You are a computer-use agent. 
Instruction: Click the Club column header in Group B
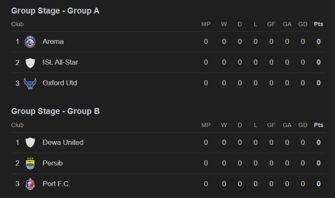[x=17, y=125]
